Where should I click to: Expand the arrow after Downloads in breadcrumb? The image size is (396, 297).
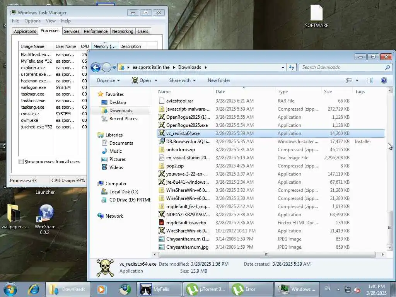[x=206, y=67]
